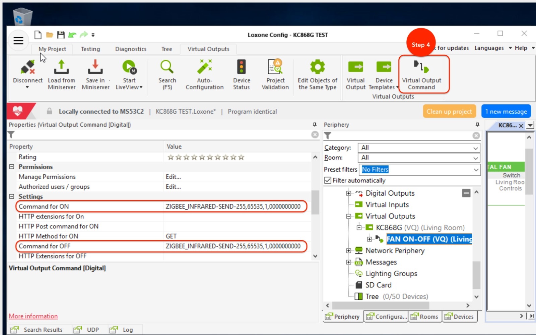
Task: Click Load from Miniserver icon
Action: tap(61, 67)
